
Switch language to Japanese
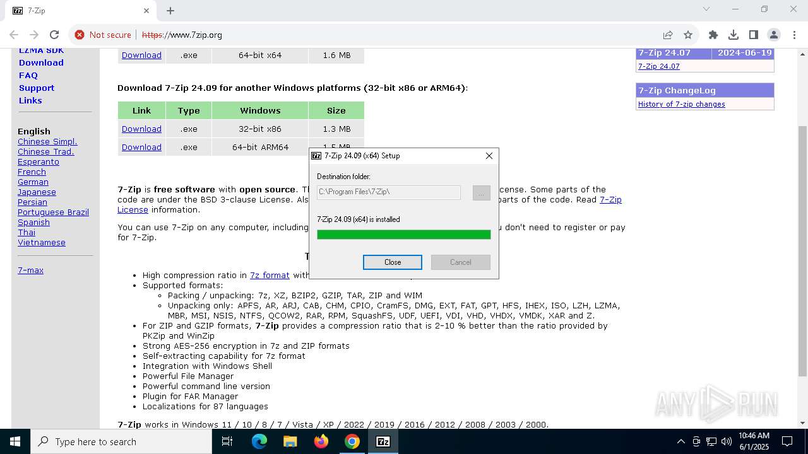[x=37, y=192]
